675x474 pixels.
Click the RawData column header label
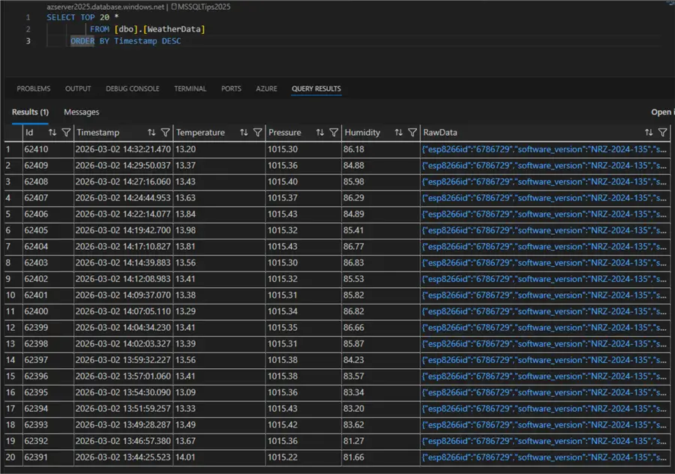coord(440,133)
